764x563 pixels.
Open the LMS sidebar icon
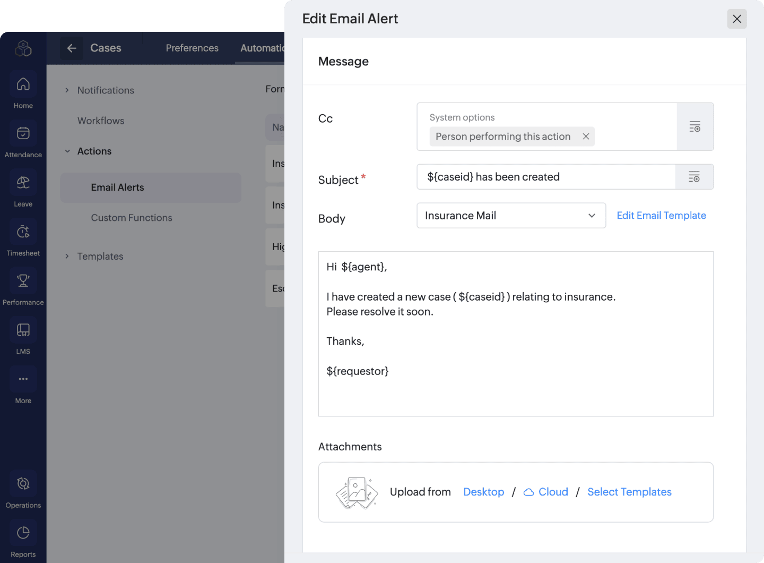point(23,330)
